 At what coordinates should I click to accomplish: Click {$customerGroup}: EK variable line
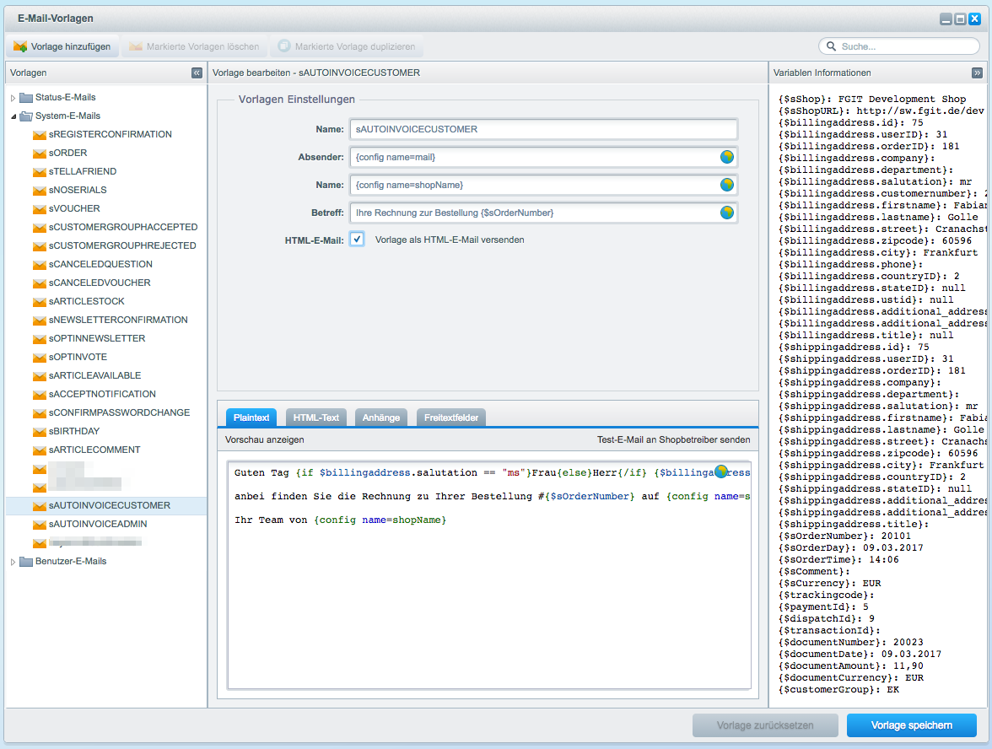(x=838, y=690)
